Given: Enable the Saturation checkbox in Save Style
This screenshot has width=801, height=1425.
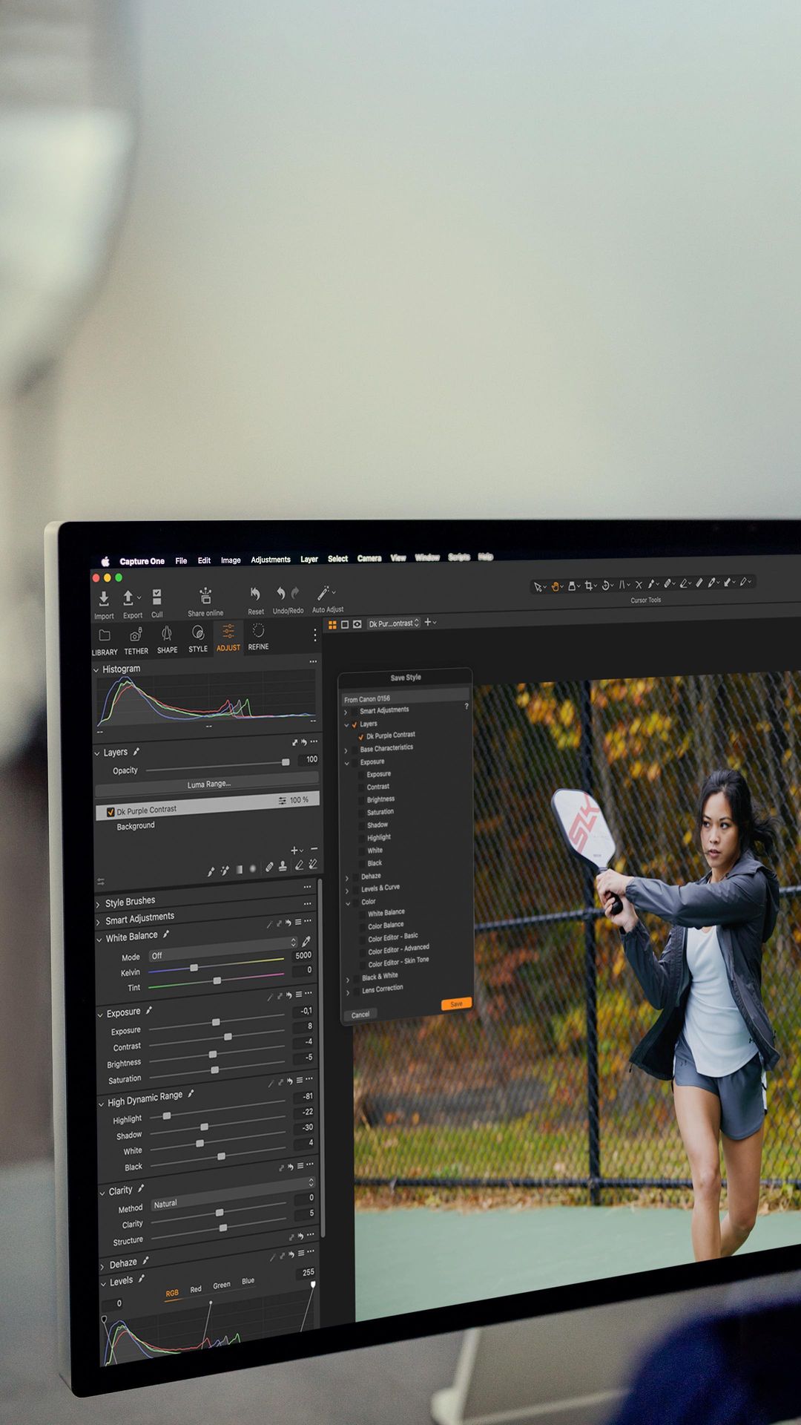Looking at the screenshot, I should (x=361, y=813).
